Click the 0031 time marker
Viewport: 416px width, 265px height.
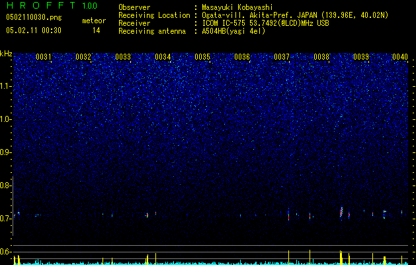click(x=44, y=57)
